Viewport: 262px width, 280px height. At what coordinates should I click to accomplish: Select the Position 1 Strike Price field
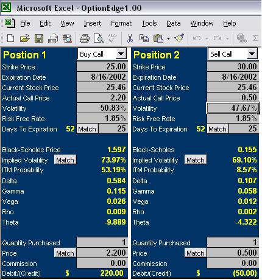[x=102, y=66]
